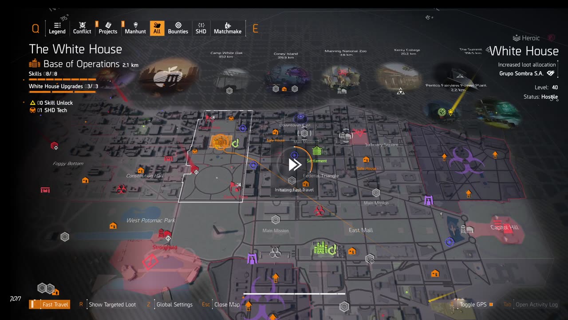Select the blue SHD tech cache near White House
Image resolution: width=568 pixels, height=320 pixels.
tap(242, 128)
